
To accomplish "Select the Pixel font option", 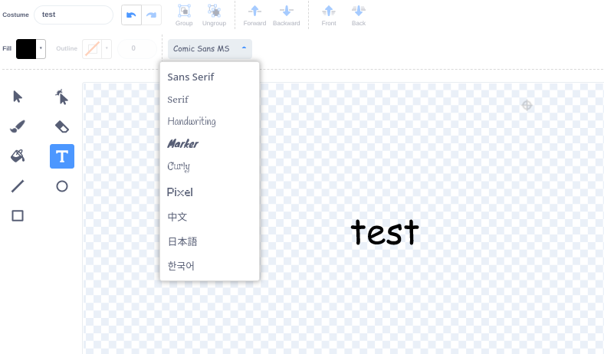I will [x=180, y=192].
